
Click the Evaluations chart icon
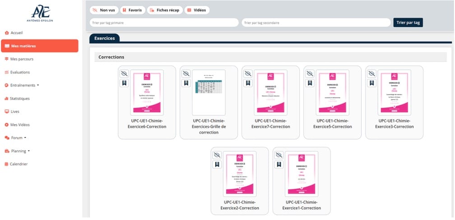click(x=7, y=72)
